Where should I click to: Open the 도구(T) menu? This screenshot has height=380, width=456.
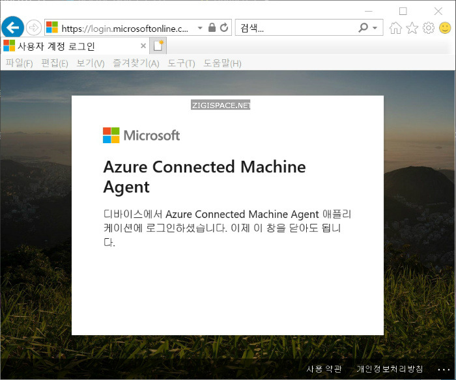pos(181,63)
